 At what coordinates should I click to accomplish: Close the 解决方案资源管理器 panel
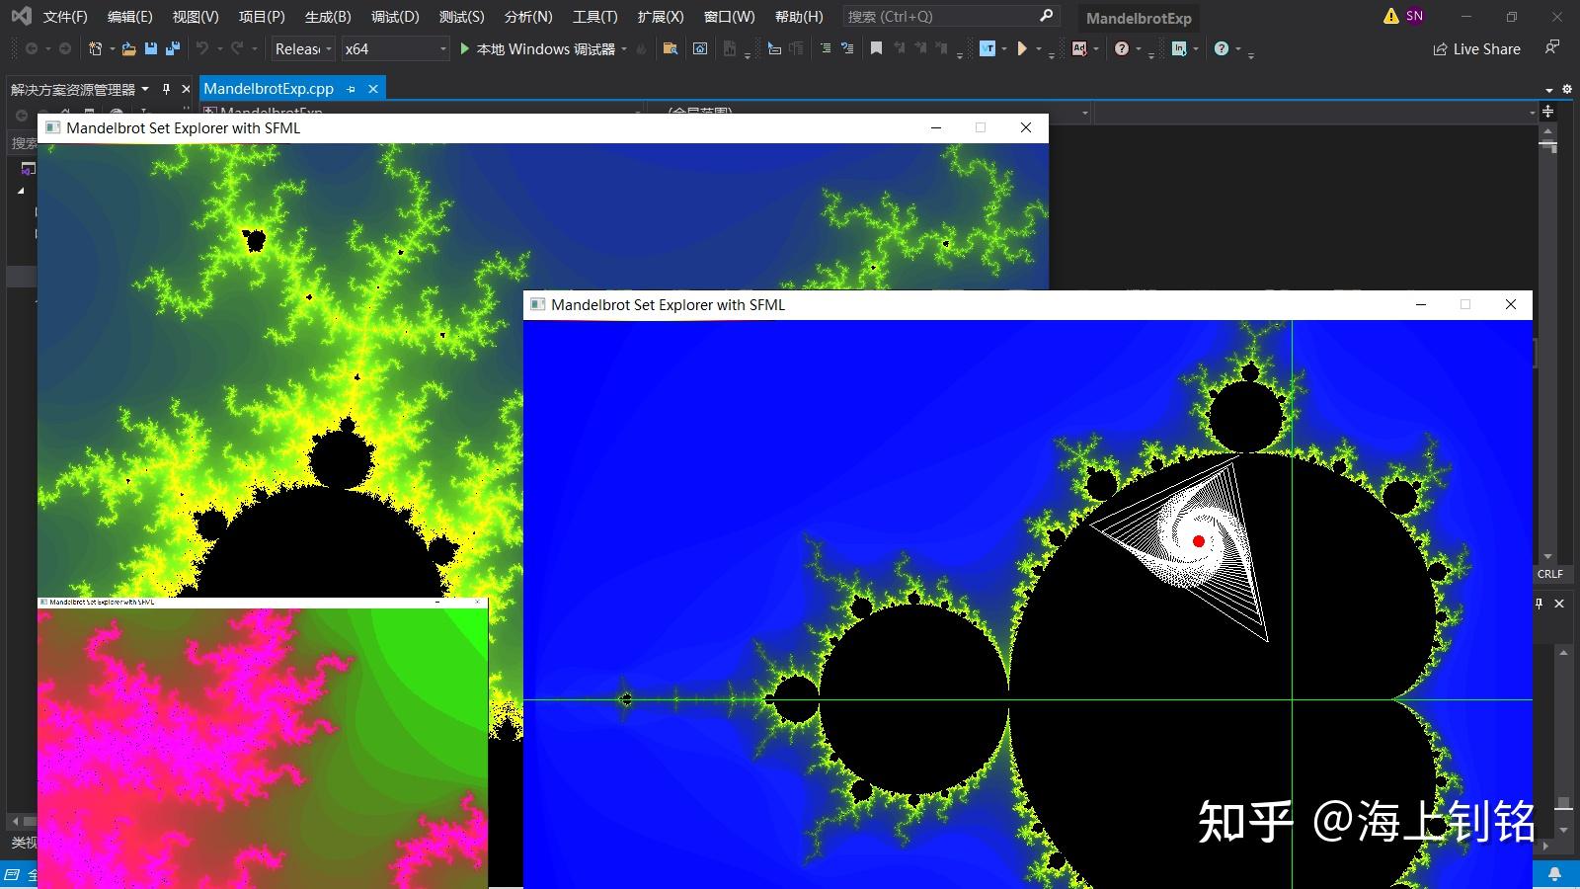click(x=186, y=89)
